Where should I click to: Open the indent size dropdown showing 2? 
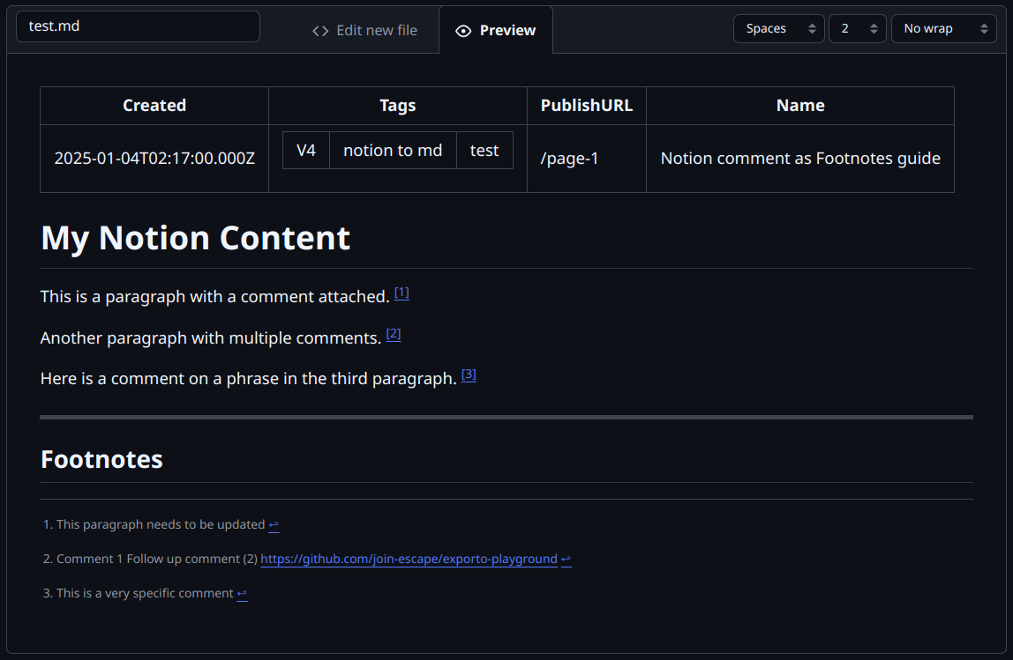click(x=852, y=28)
